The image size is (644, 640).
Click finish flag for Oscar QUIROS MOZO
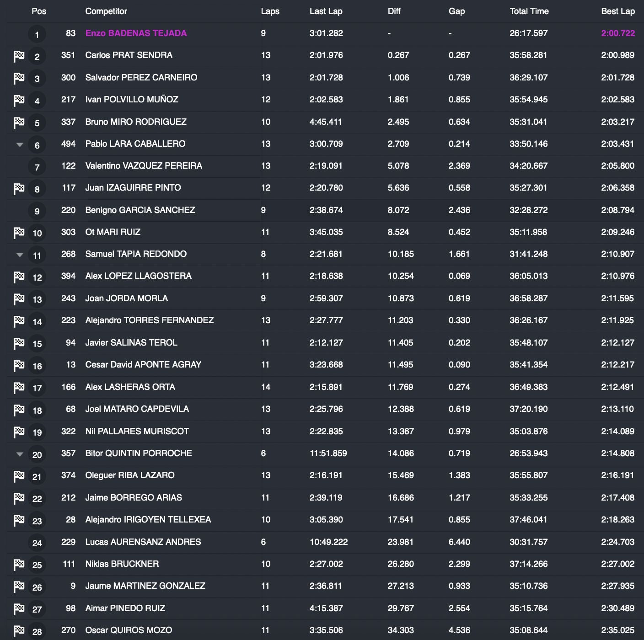point(19,631)
